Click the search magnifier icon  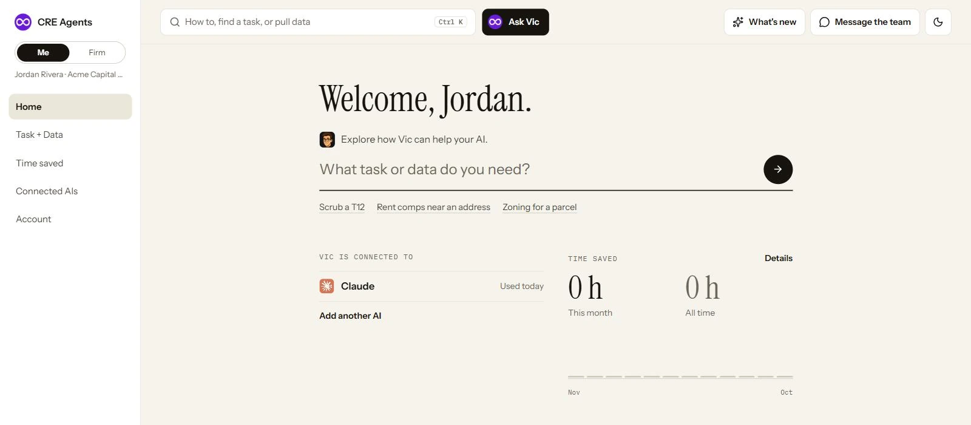point(175,22)
